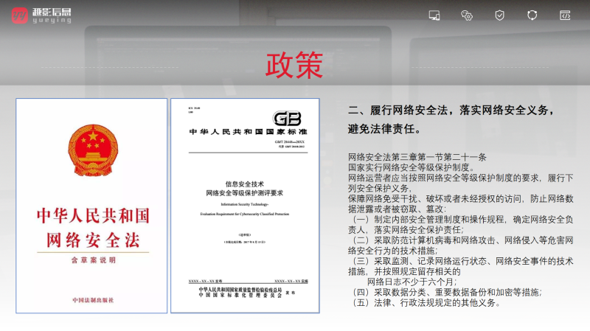Screen dimensions: 590x331
Task: Click the gears icon in top bar
Action: (x=467, y=15)
